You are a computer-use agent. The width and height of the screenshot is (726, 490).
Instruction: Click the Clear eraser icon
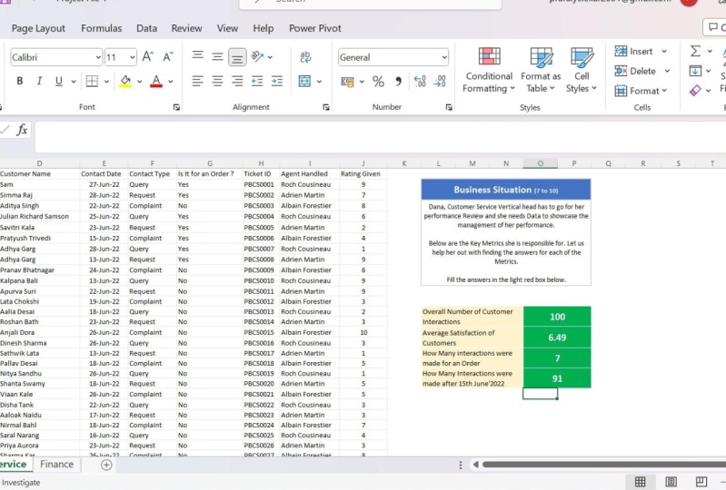(x=695, y=91)
